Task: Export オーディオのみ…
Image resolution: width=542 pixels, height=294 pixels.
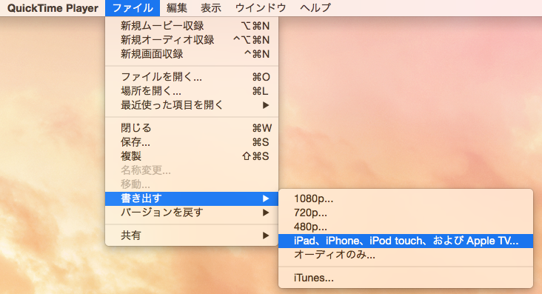Action: 406,255
